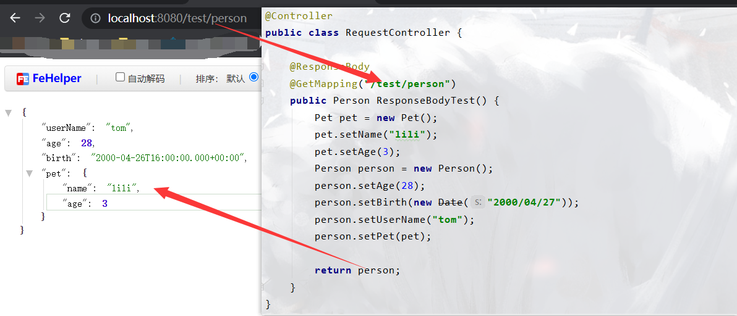Click the pet.setName("lili") line
The height and width of the screenshot is (316, 737).
point(376,135)
